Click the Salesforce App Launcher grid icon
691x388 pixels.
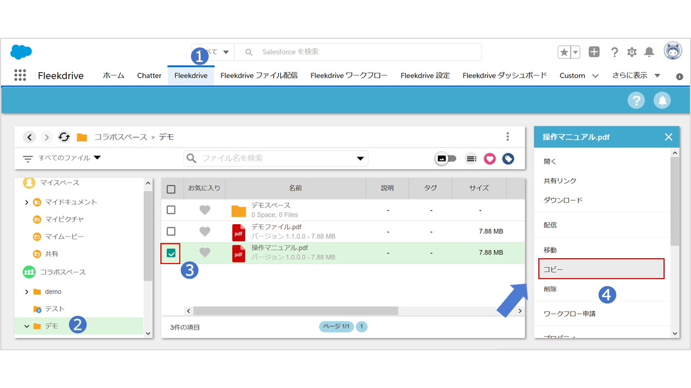point(20,75)
